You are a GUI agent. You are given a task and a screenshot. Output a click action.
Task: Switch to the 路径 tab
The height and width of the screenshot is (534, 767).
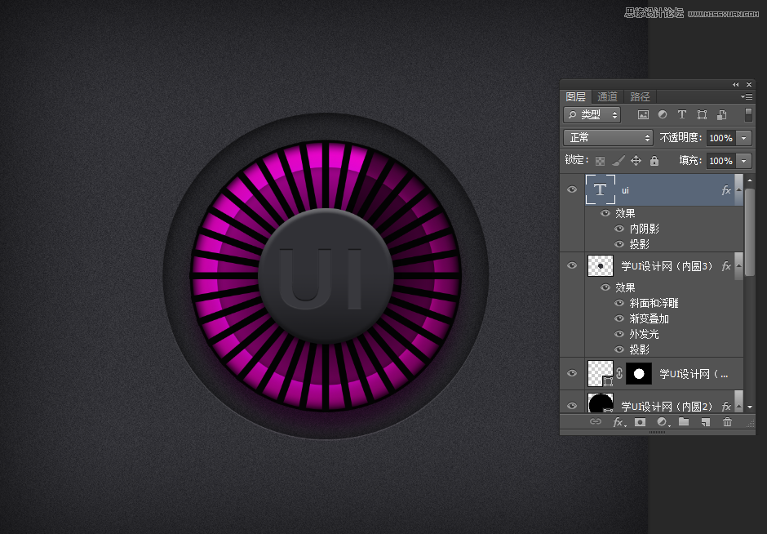click(640, 96)
